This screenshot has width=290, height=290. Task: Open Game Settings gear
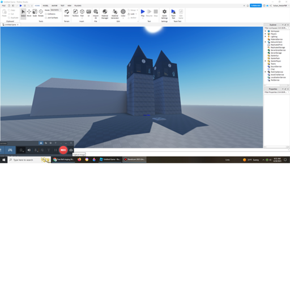click(164, 14)
